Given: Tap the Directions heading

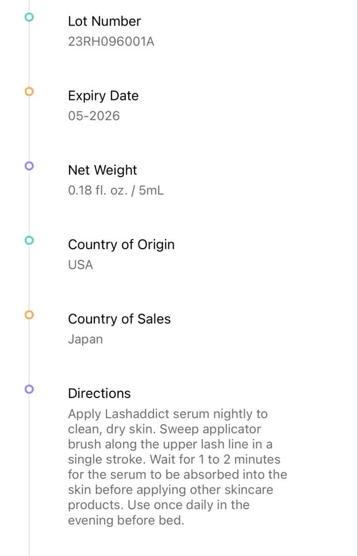Looking at the screenshot, I should 99,393.
